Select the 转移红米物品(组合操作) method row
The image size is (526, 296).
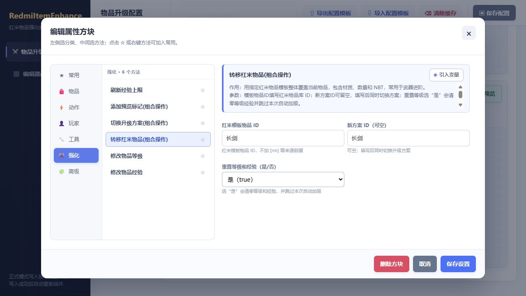tap(158, 139)
